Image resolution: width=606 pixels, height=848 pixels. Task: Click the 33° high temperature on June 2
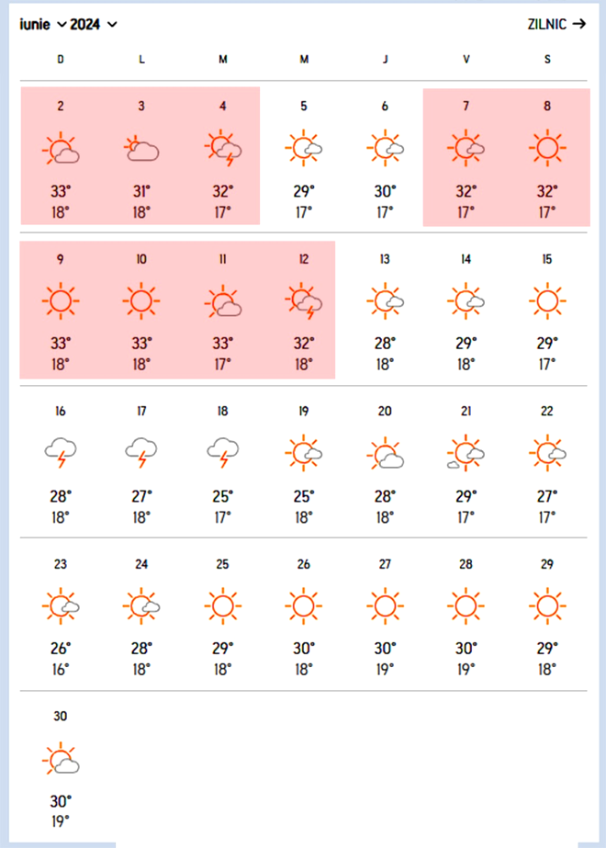click(x=61, y=191)
